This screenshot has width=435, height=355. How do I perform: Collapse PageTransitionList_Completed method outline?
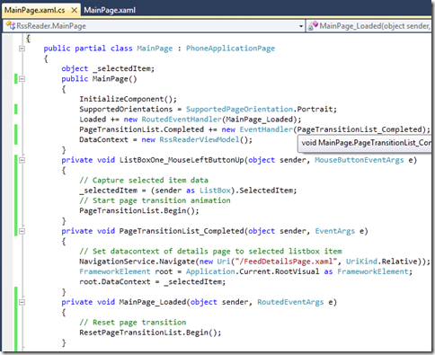(22, 231)
